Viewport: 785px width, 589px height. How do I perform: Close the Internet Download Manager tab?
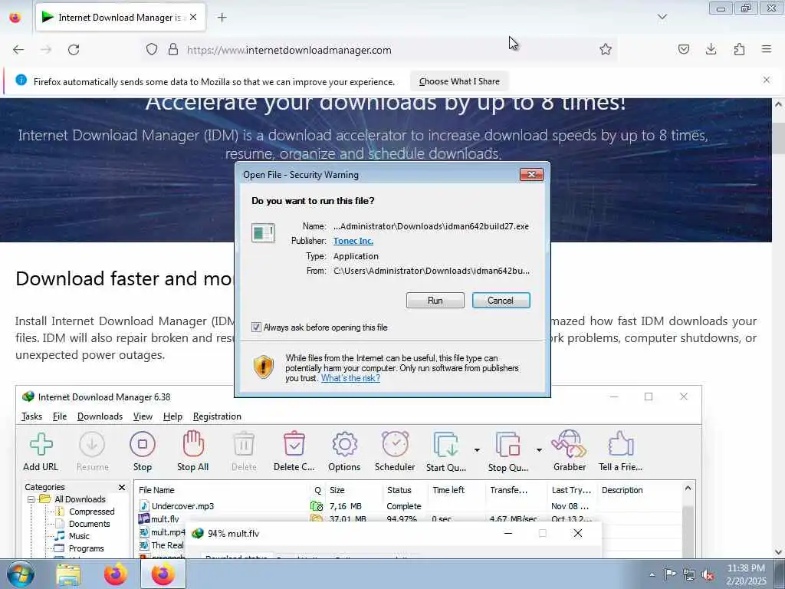point(193,17)
